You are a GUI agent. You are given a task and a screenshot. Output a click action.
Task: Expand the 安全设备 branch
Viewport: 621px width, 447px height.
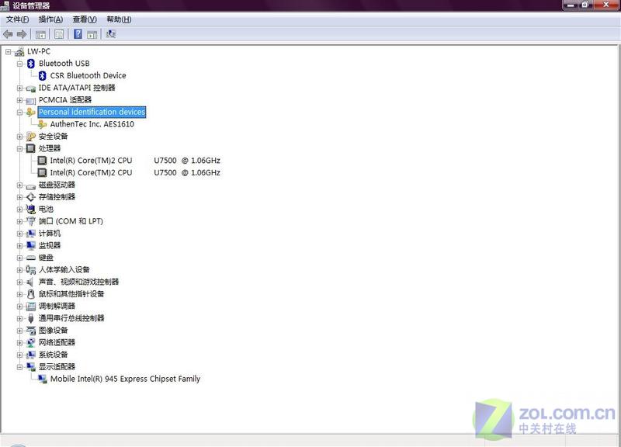click(20, 137)
